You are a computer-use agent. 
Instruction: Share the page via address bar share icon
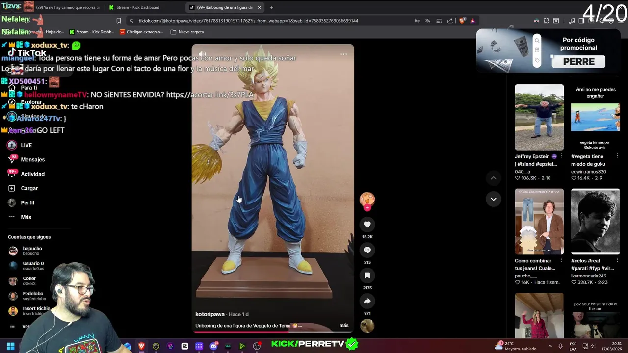pos(450,21)
